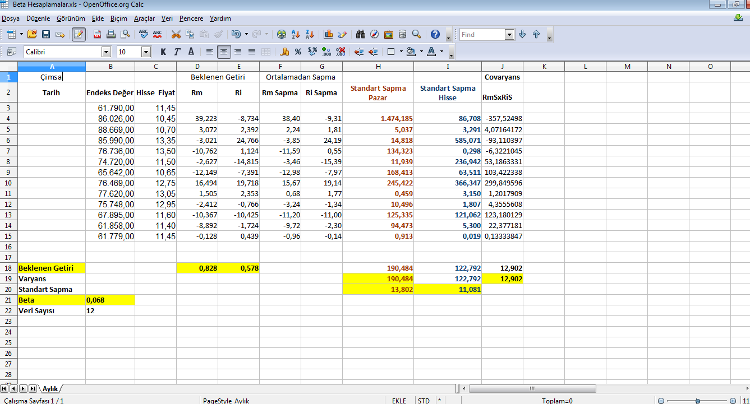Run the spelling check
The image size is (750, 404).
click(x=144, y=34)
